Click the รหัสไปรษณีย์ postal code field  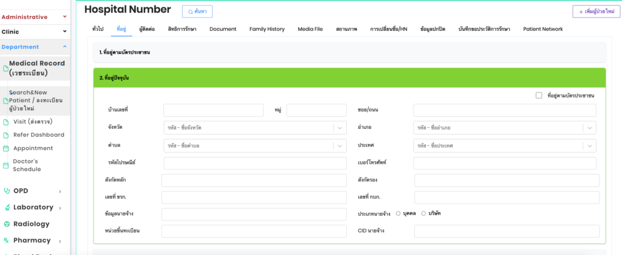click(x=255, y=163)
